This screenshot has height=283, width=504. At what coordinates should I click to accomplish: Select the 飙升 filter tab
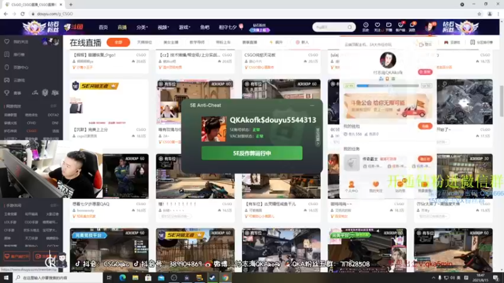pos(276,42)
